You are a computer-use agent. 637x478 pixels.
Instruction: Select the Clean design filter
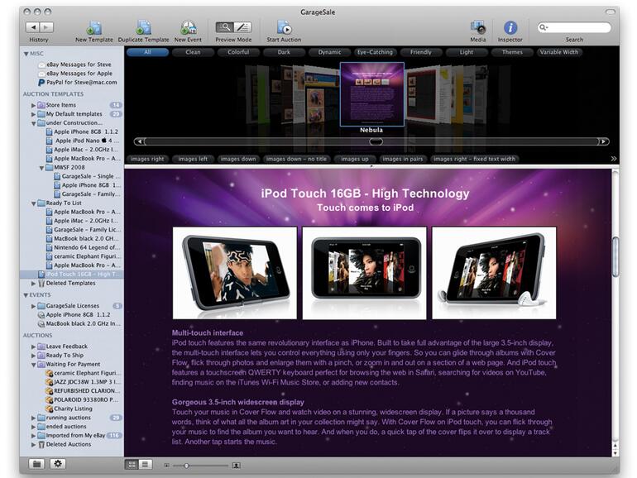click(193, 52)
